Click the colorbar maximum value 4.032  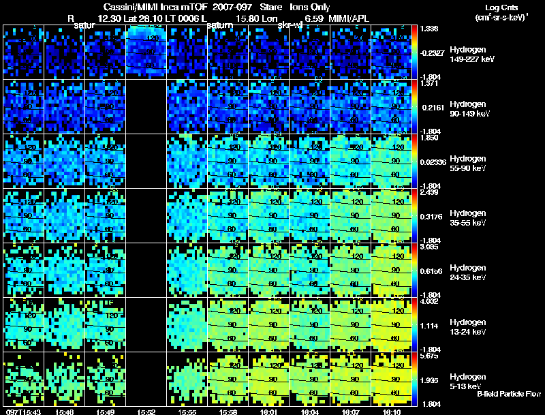tap(429, 301)
